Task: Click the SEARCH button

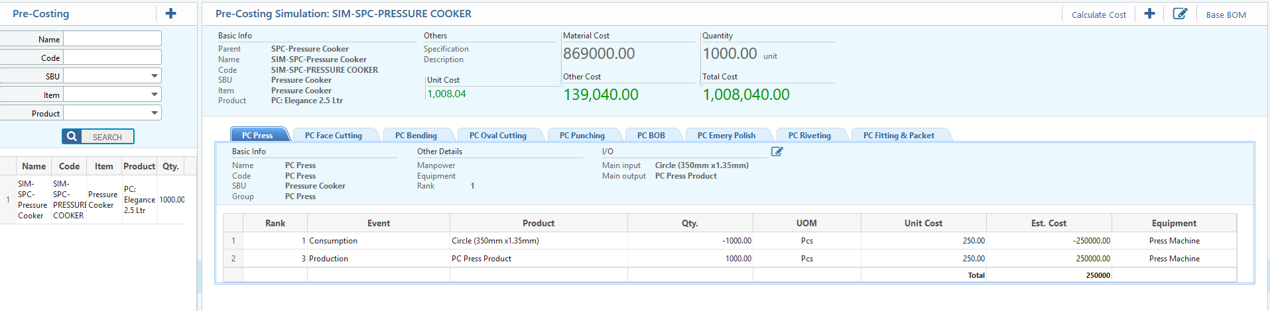Action: pyautogui.click(x=98, y=136)
